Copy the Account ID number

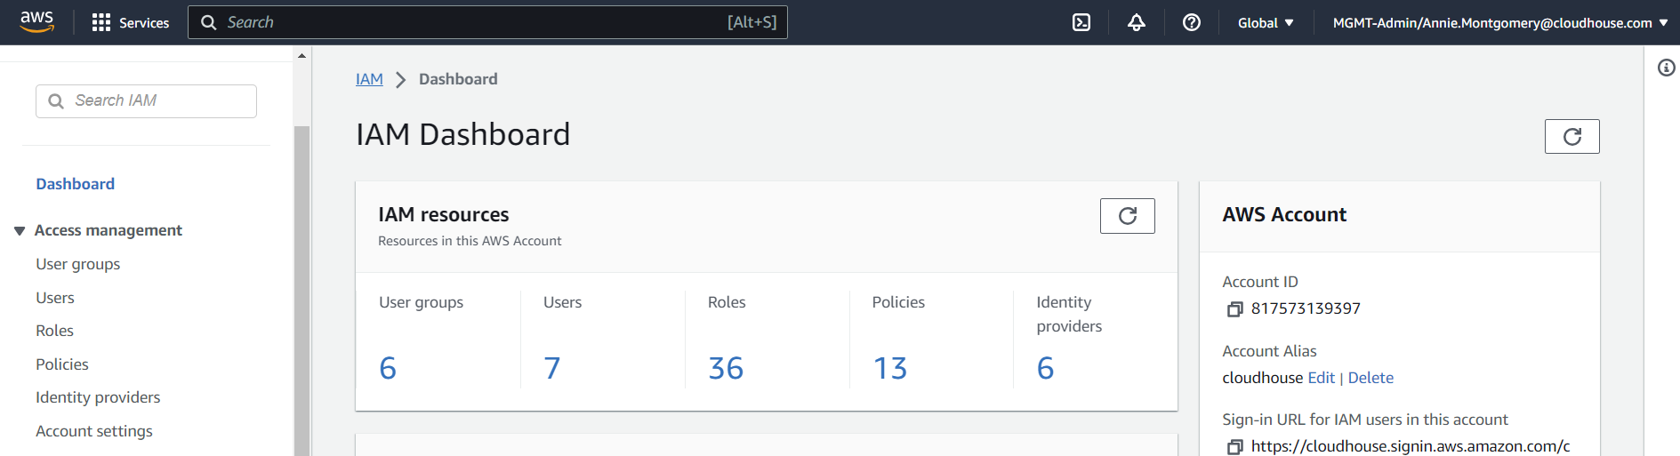(x=1234, y=309)
